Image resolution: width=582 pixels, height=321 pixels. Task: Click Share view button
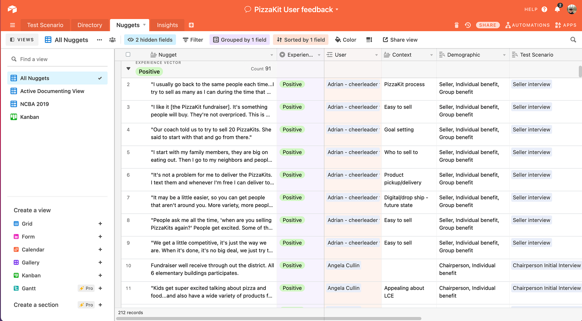click(400, 40)
